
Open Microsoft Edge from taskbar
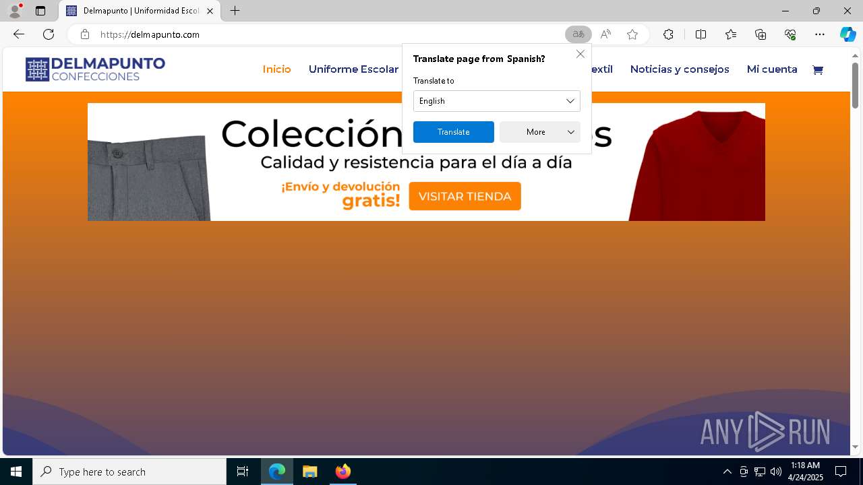coord(277,472)
